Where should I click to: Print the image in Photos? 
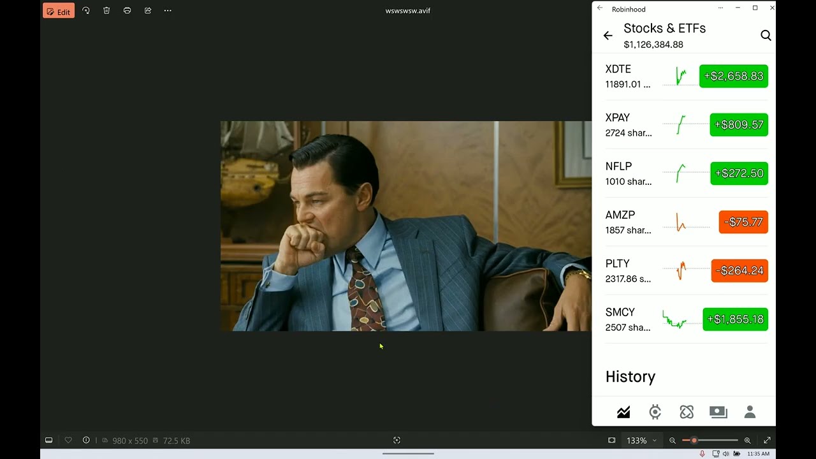click(127, 11)
